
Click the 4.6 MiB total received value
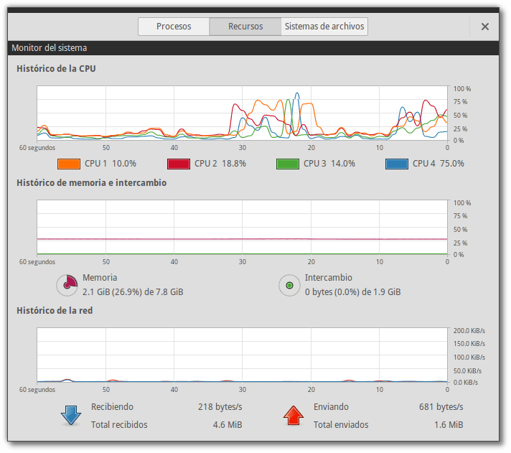[228, 425]
